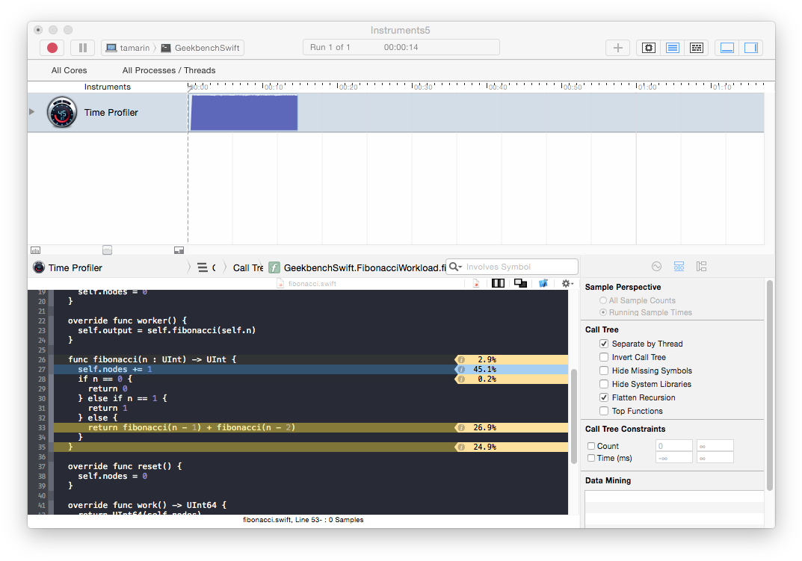This screenshot has height=561, width=802.
Task: Click the inspector panel vertical scrollbar
Action: point(770,385)
